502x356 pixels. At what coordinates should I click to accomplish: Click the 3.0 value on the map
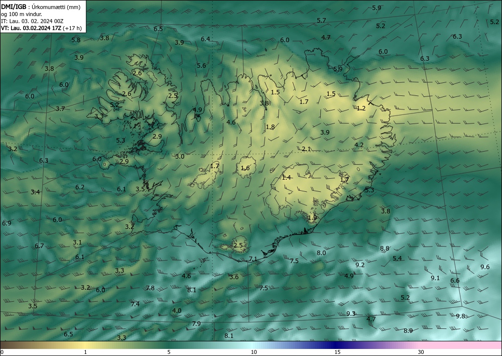tap(180, 157)
